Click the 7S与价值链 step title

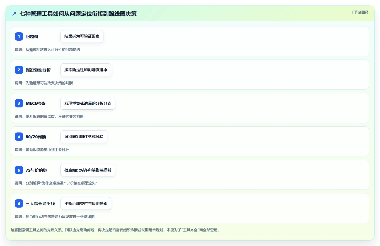coord(37,170)
